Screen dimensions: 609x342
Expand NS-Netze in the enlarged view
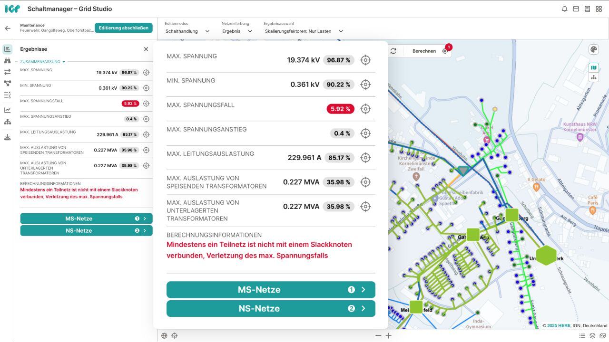coord(271,308)
